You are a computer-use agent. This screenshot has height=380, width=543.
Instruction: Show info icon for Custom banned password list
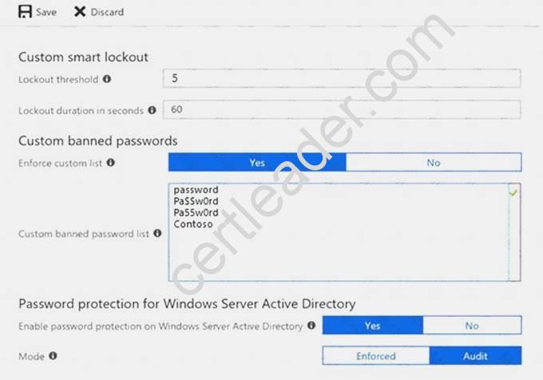tap(157, 233)
